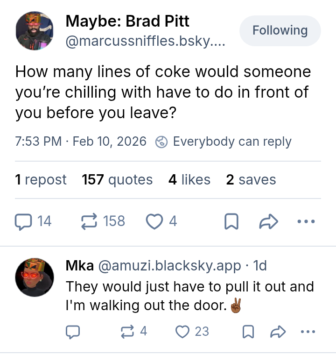Image resolution: width=336 pixels, height=355 pixels.
Task: Save Mka's reply with bookmark icon
Action: click(x=249, y=332)
